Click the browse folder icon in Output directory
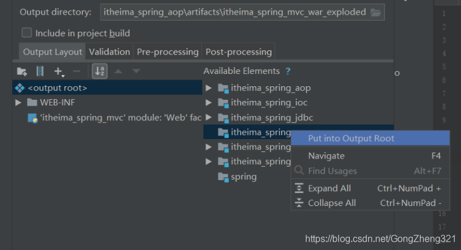461x250 pixels. [376, 12]
